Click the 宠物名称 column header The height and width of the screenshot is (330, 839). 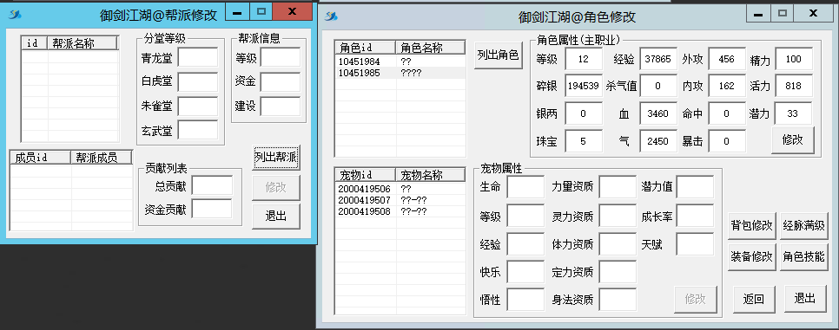click(431, 175)
